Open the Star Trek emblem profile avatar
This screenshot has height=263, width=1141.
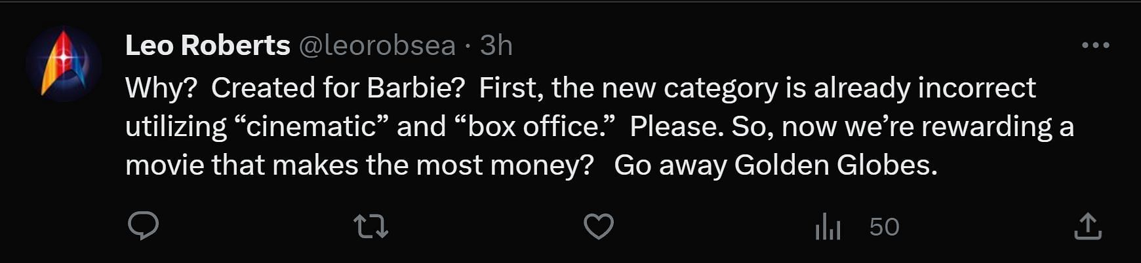pos(64,64)
